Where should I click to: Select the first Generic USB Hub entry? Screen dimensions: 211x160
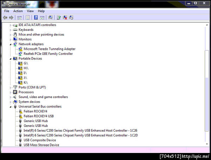[36, 121]
